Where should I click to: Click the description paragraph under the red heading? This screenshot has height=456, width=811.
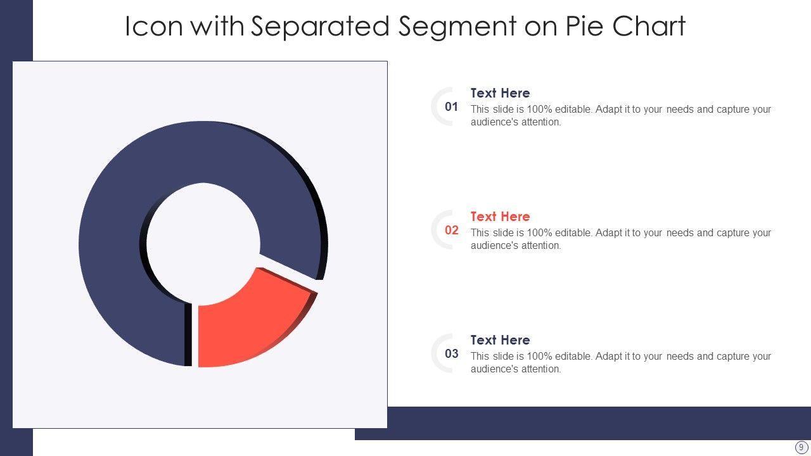pos(620,239)
